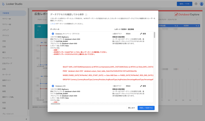Follow the こちら data source management link
Screen dimensions: 205x121
click(53, 23)
